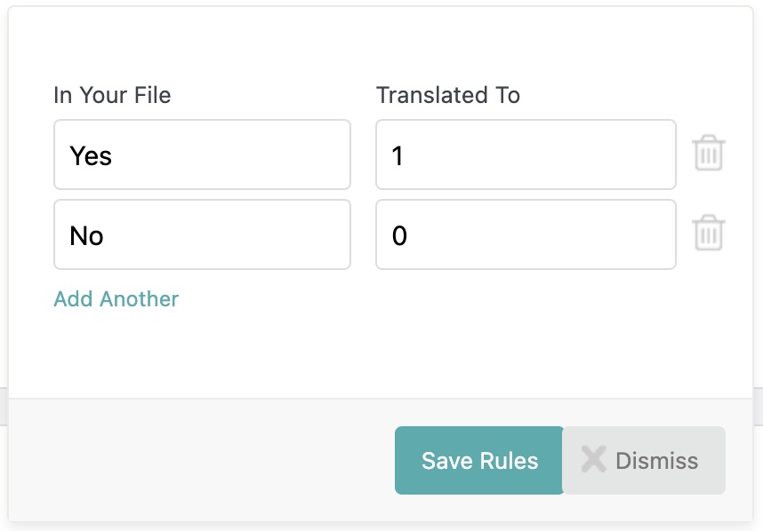
Task: Select the Translated To field containing 0
Action: pyautogui.click(x=526, y=234)
